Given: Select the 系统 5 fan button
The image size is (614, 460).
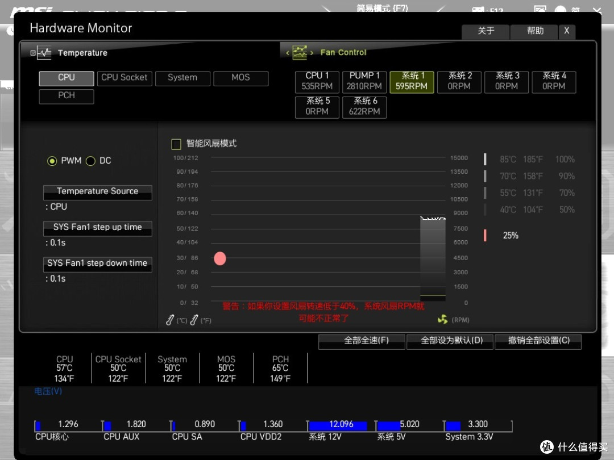Looking at the screenshot, I should 317,107.
